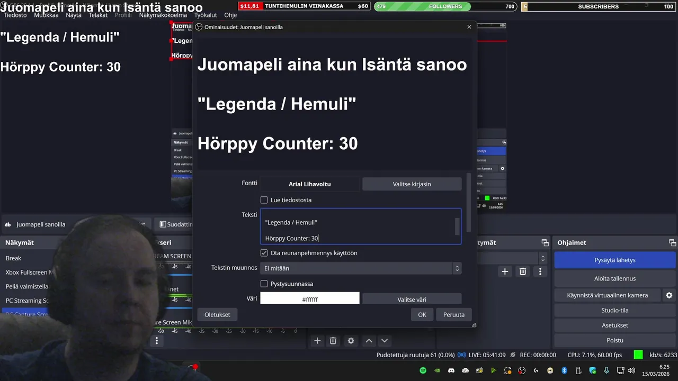Screen dimensions: 678x381
Task: Open the Työkalut menu
Action: [206, 15]
